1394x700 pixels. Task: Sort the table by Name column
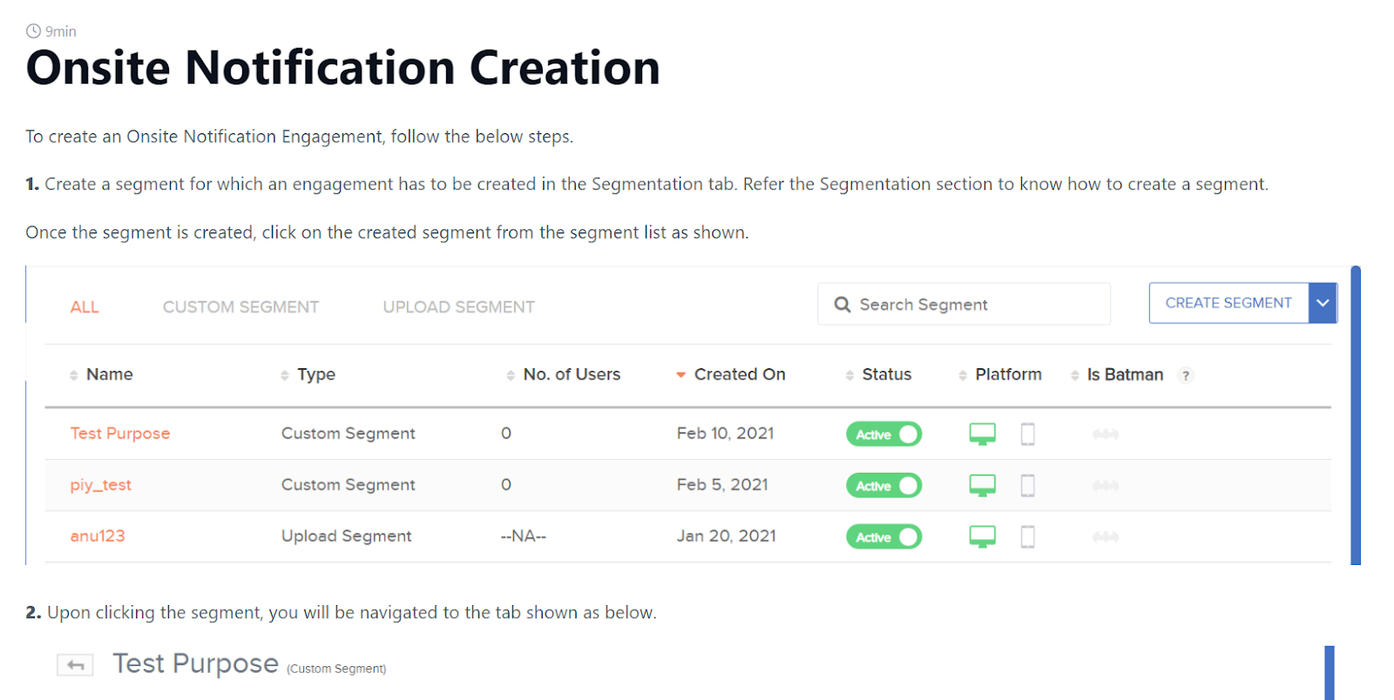click(74, 374)
